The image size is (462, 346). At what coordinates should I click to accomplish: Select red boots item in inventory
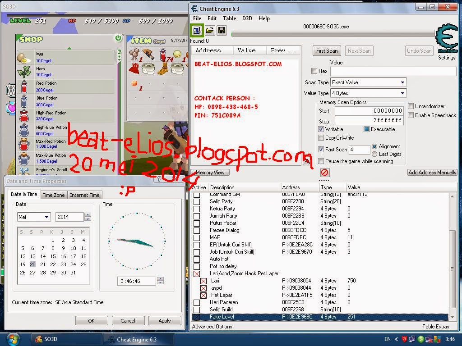(134, 68)
